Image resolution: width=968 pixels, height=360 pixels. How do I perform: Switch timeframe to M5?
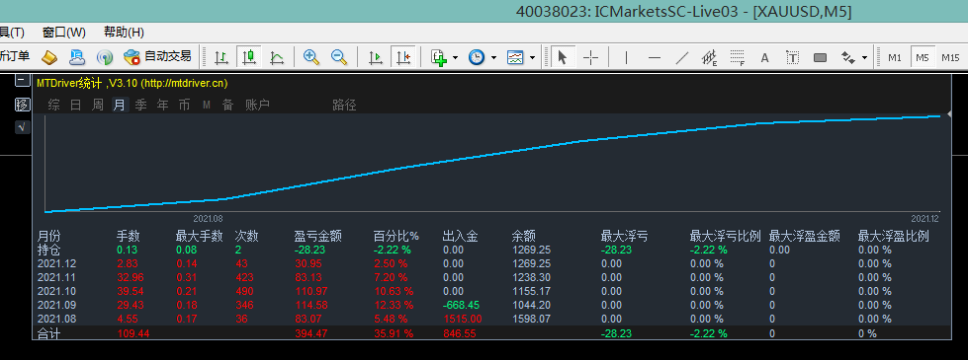(x=923, y=57)
